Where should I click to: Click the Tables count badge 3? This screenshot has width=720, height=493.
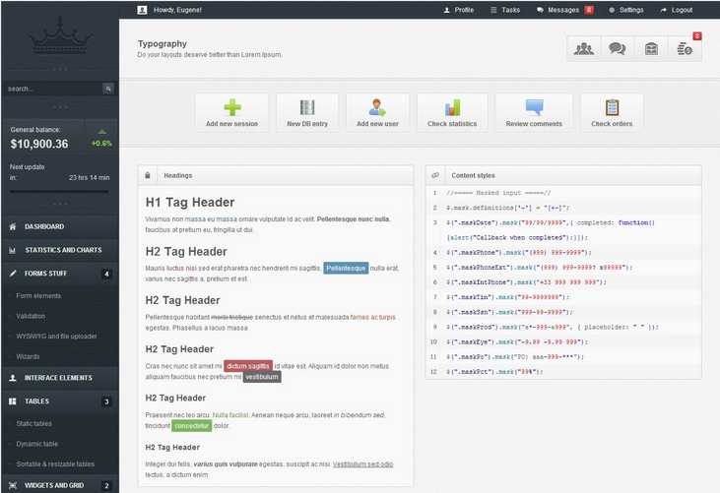coord(106,401)
